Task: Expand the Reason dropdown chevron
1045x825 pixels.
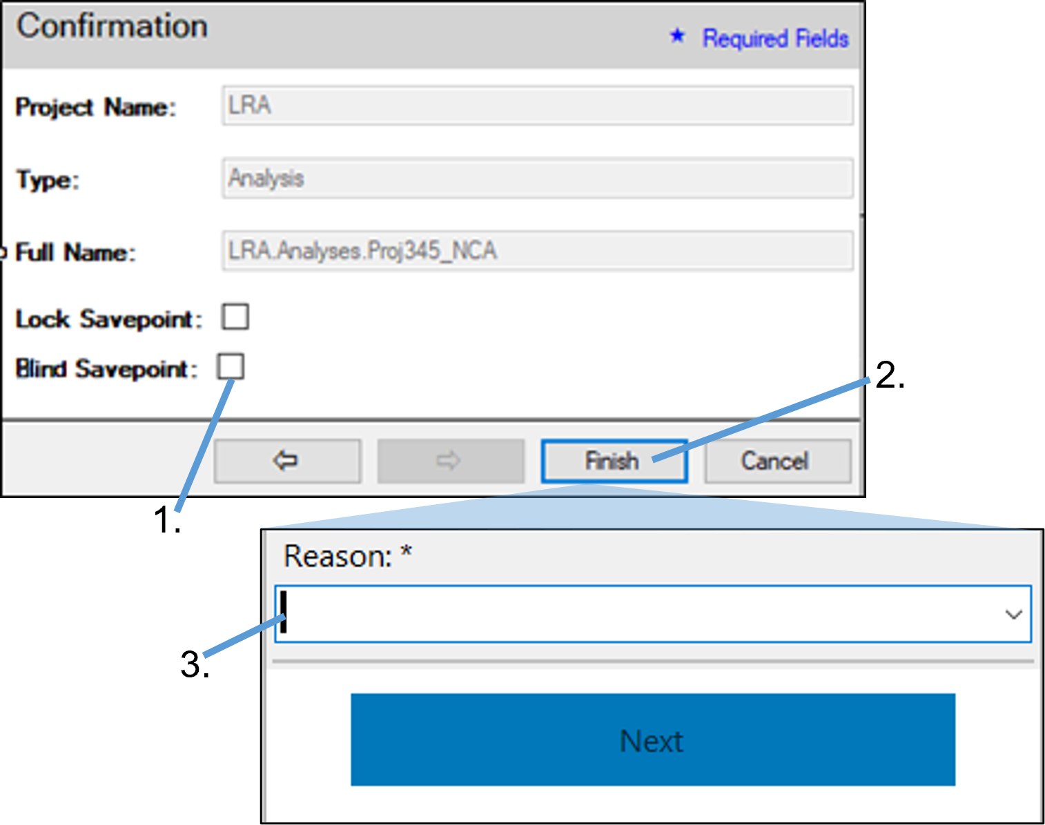Action: pos(1013,614)
